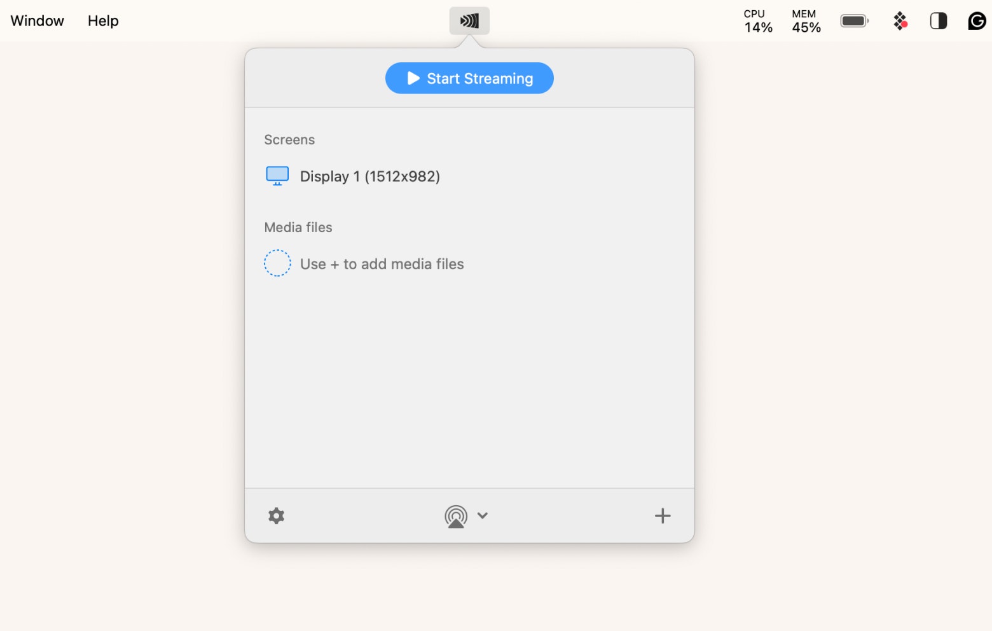
Task: Click the dashed circle media placeholder
Action: click(x=277, y=263)
